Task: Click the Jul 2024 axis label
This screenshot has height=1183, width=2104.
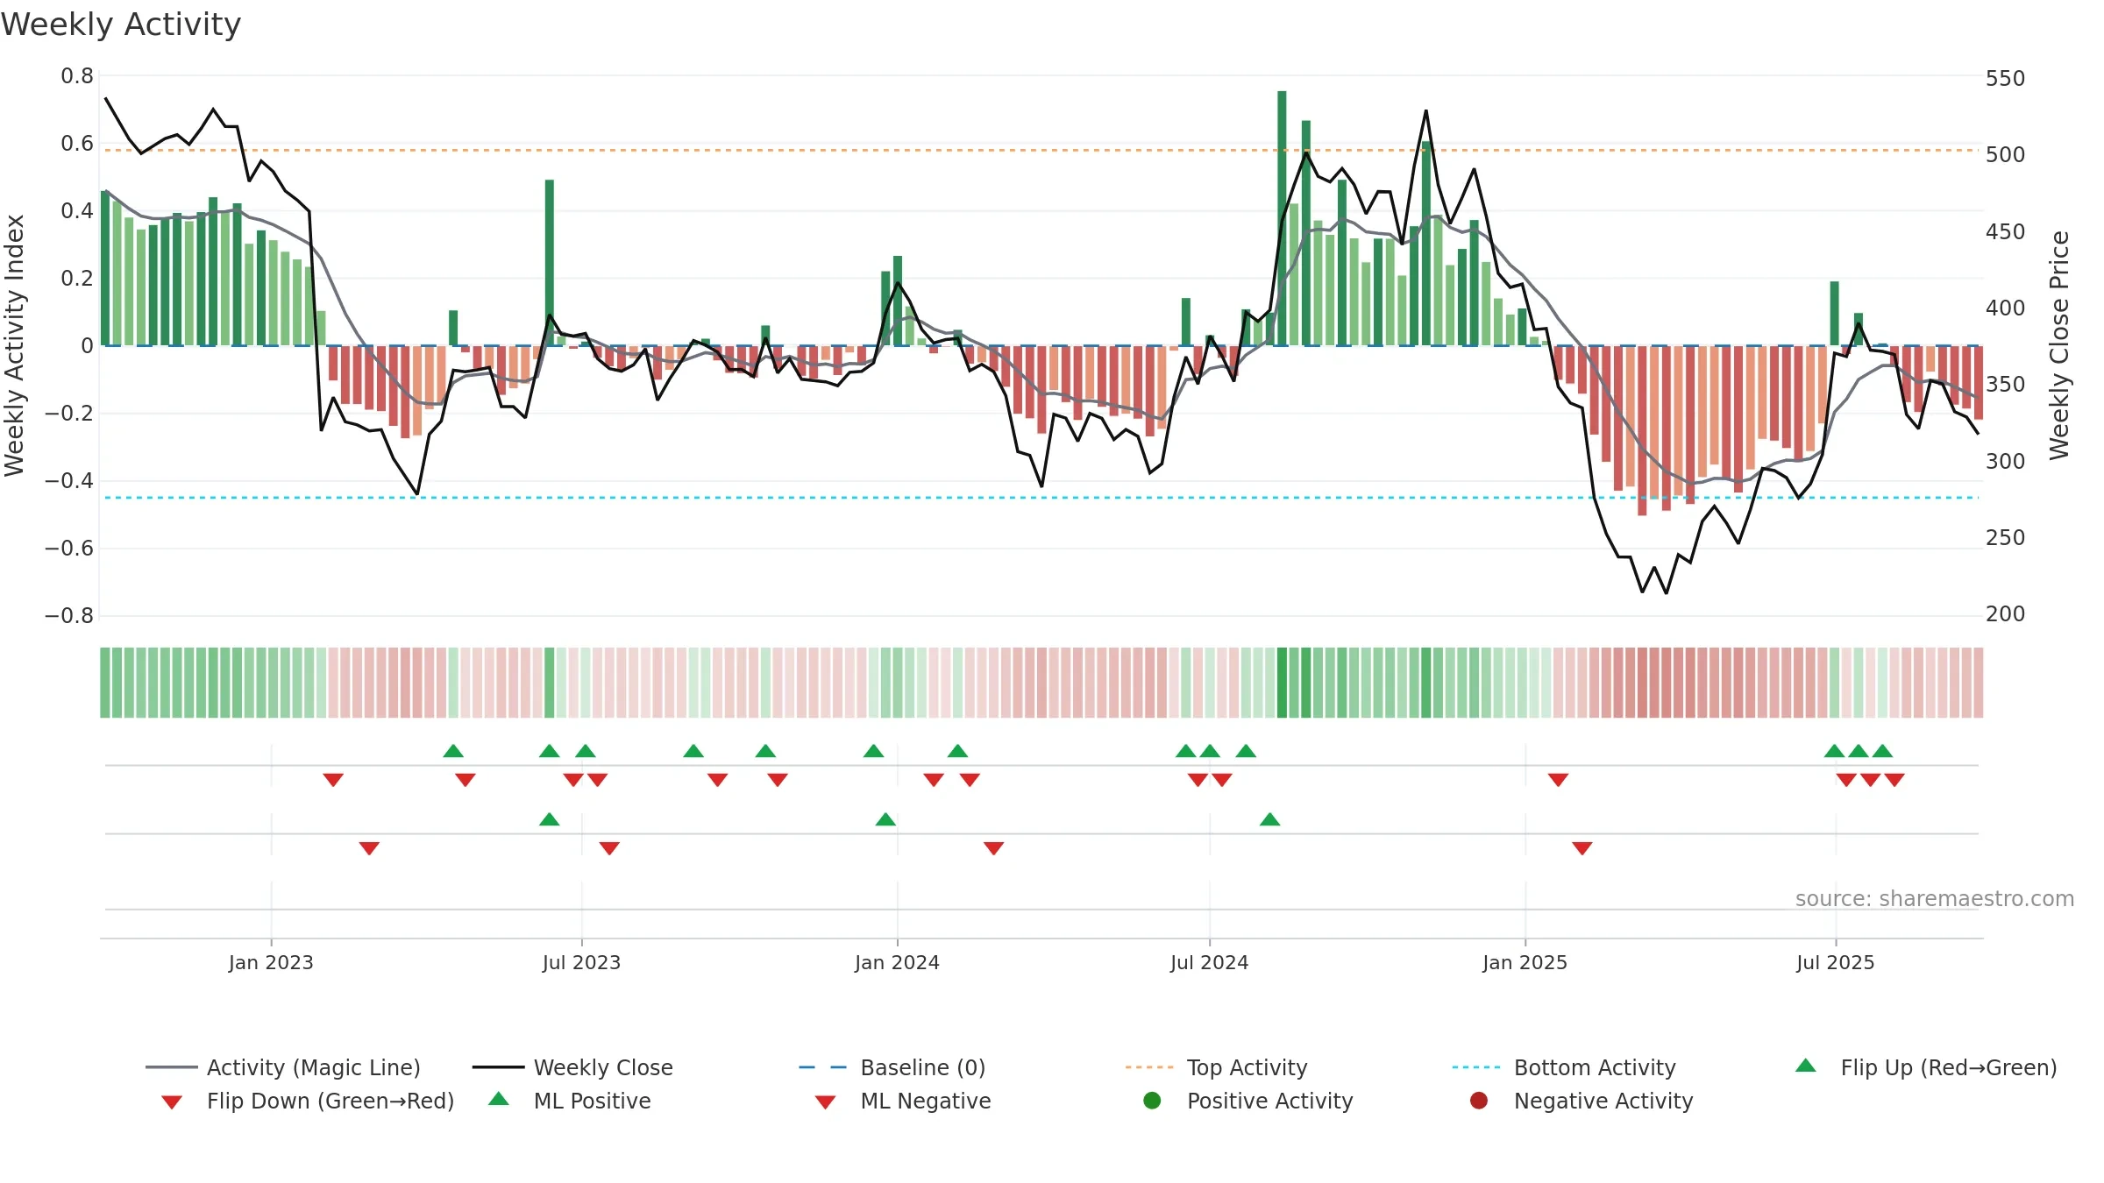Action: pyautogui.click(x=1209, y=962)
